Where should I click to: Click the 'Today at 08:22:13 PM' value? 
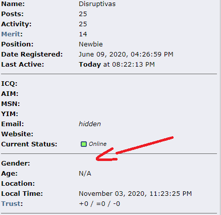pyautogui.click(x=117, y=65)
